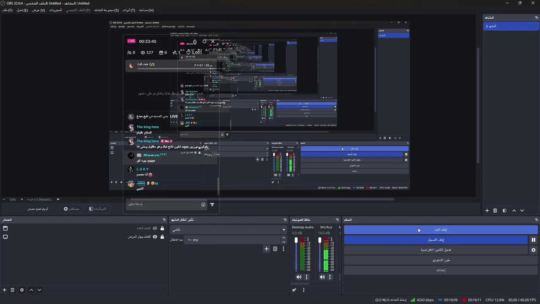Image resolution: width=540 pixels, height=304 pixels.
Task: Add a new source with the plus icon in the Sources panel
Action: click(x=5, y=290)
